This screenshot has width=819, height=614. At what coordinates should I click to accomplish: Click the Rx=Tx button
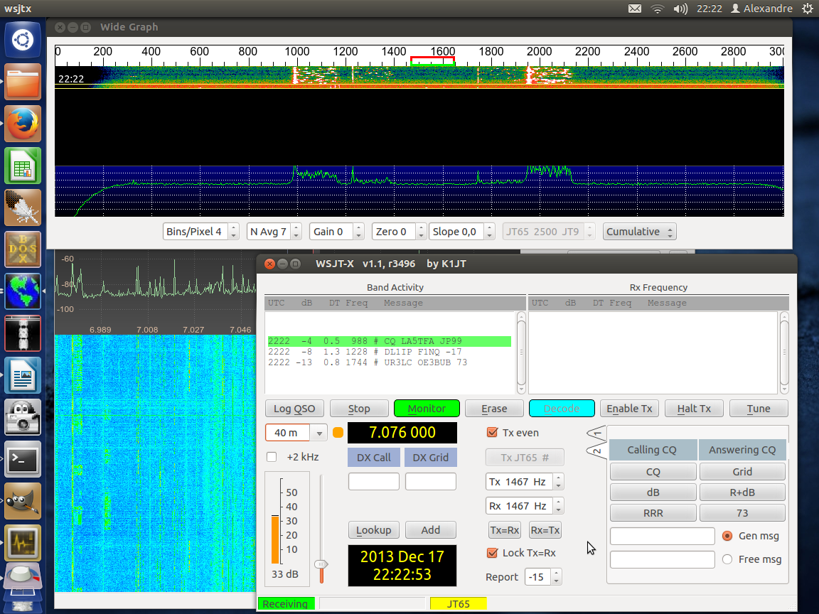point(545,530)
